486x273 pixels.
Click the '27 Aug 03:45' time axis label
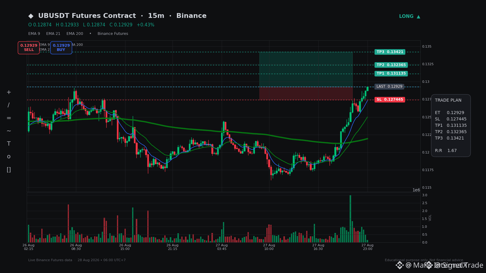[x=222, y=247]
